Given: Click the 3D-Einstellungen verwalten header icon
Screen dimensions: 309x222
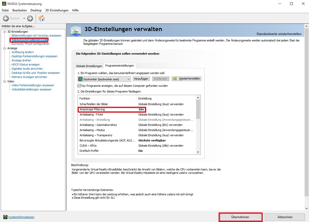Looking at the screenshot, I should [x=76, y=31].
